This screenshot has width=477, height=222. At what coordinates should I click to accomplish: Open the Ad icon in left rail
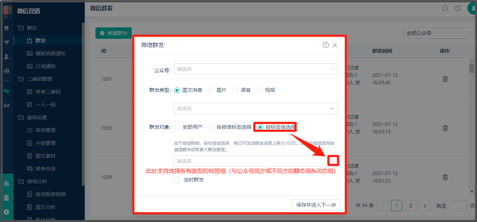(x=6, y=105)
